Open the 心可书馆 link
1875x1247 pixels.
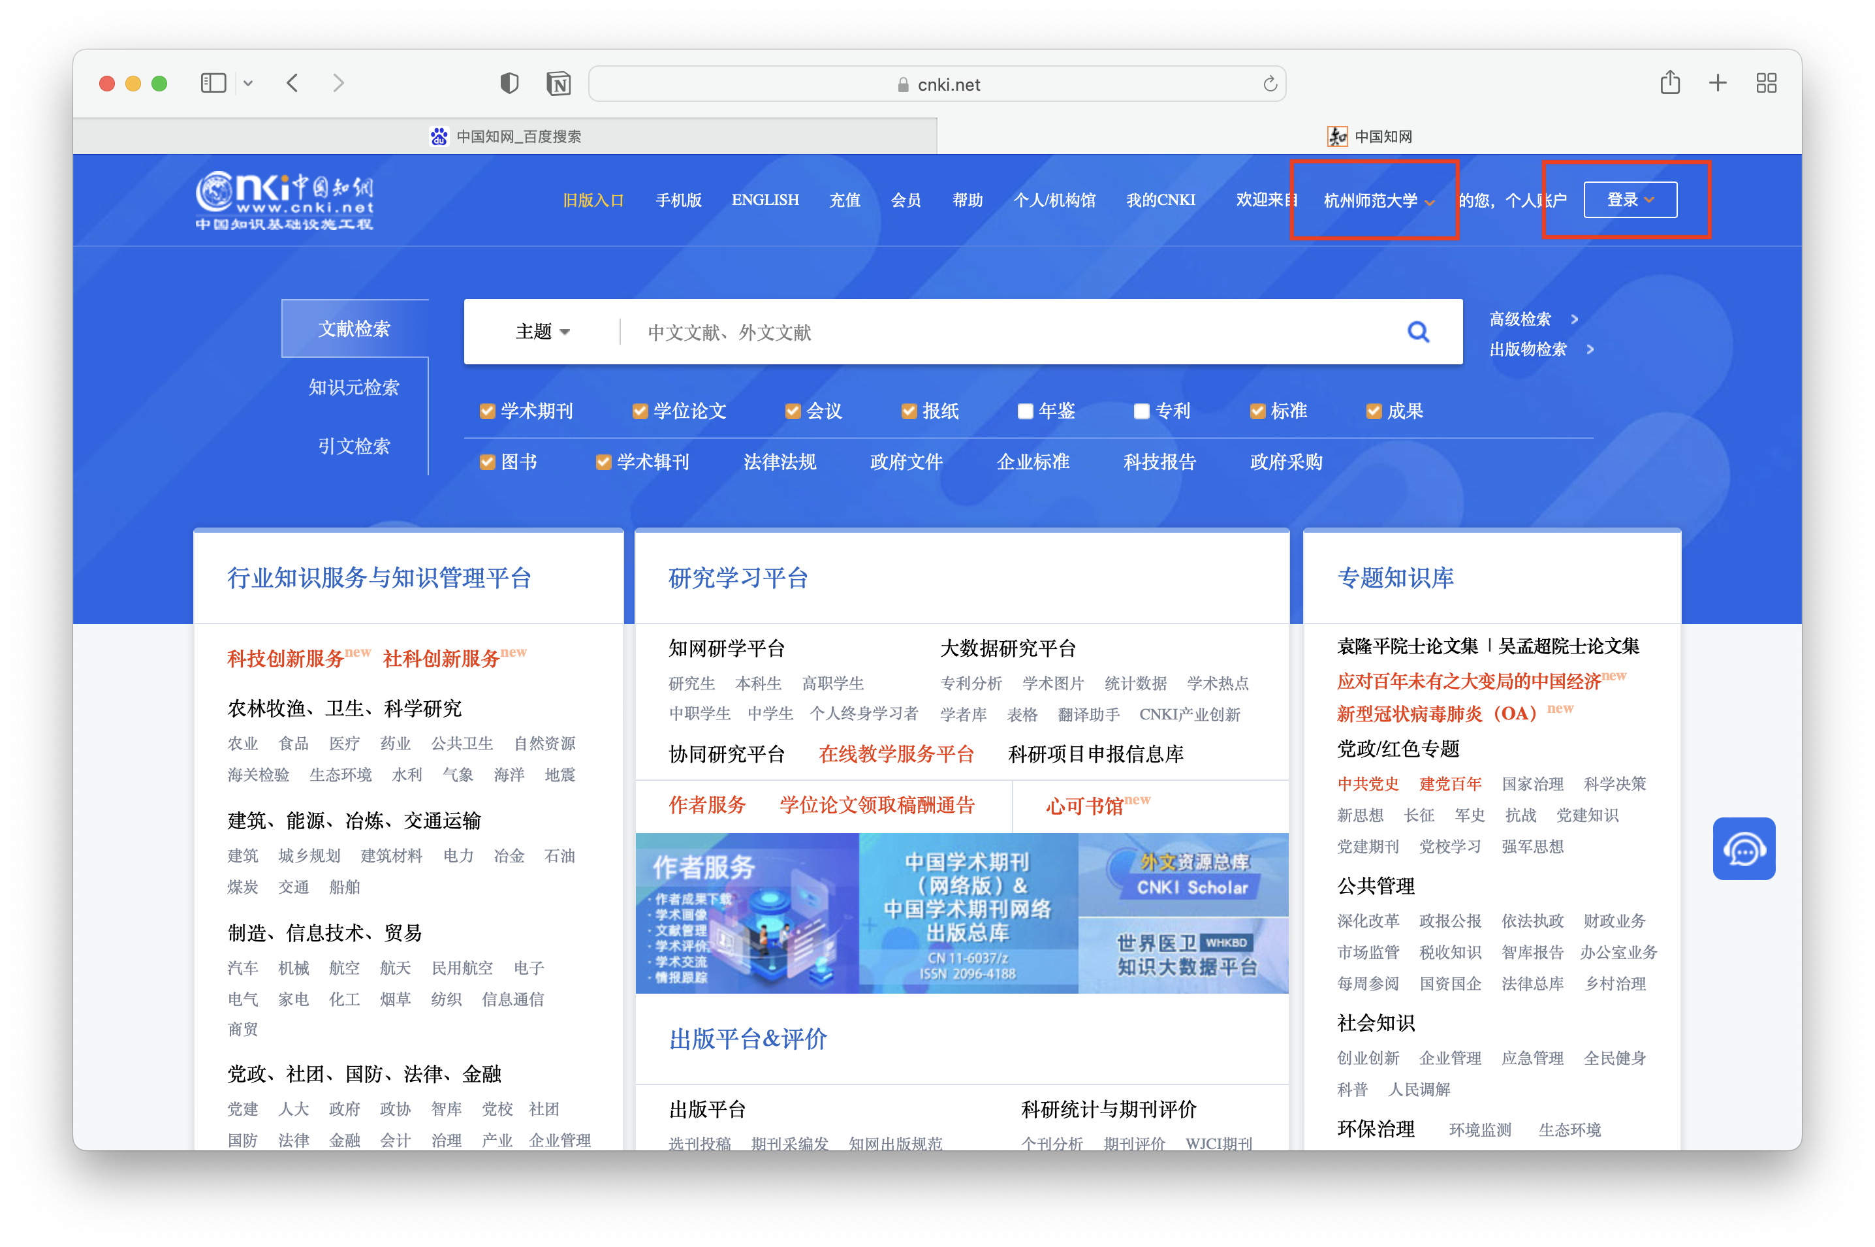tap(1084, 806)
